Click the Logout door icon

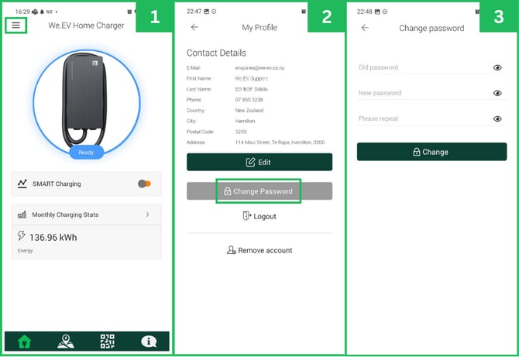click(x=247, y=216)
